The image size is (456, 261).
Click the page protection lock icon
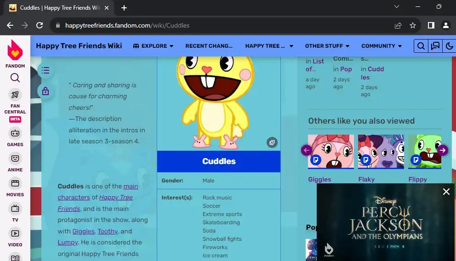pos(46,91)
